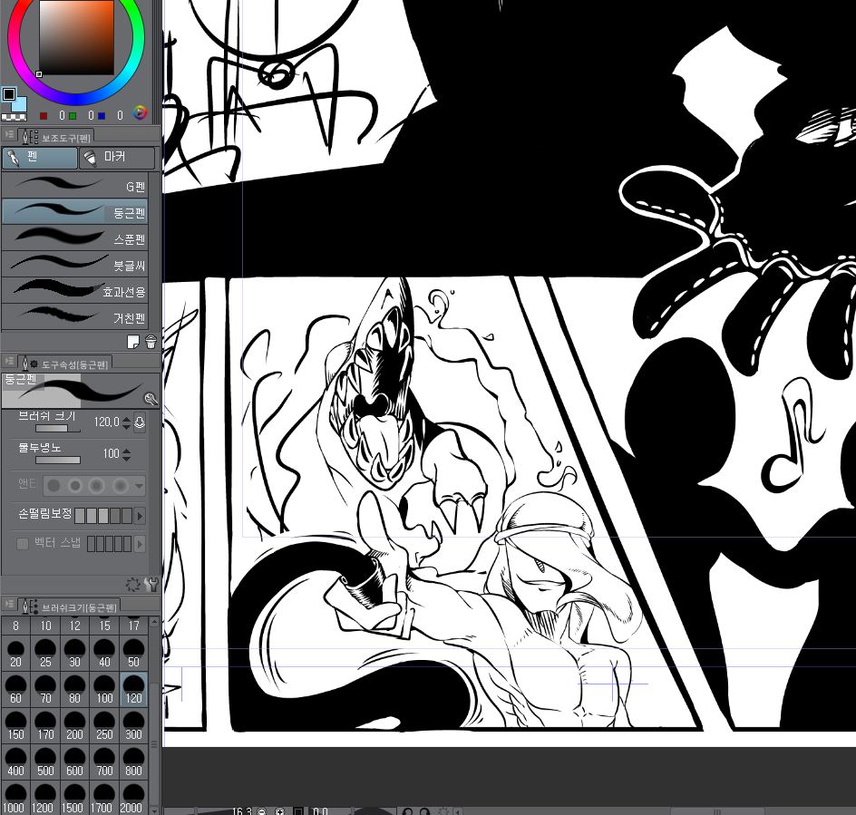Decrease the 100 density value stepper
This screenshot has width=856, height=815.
click(127, 458)
